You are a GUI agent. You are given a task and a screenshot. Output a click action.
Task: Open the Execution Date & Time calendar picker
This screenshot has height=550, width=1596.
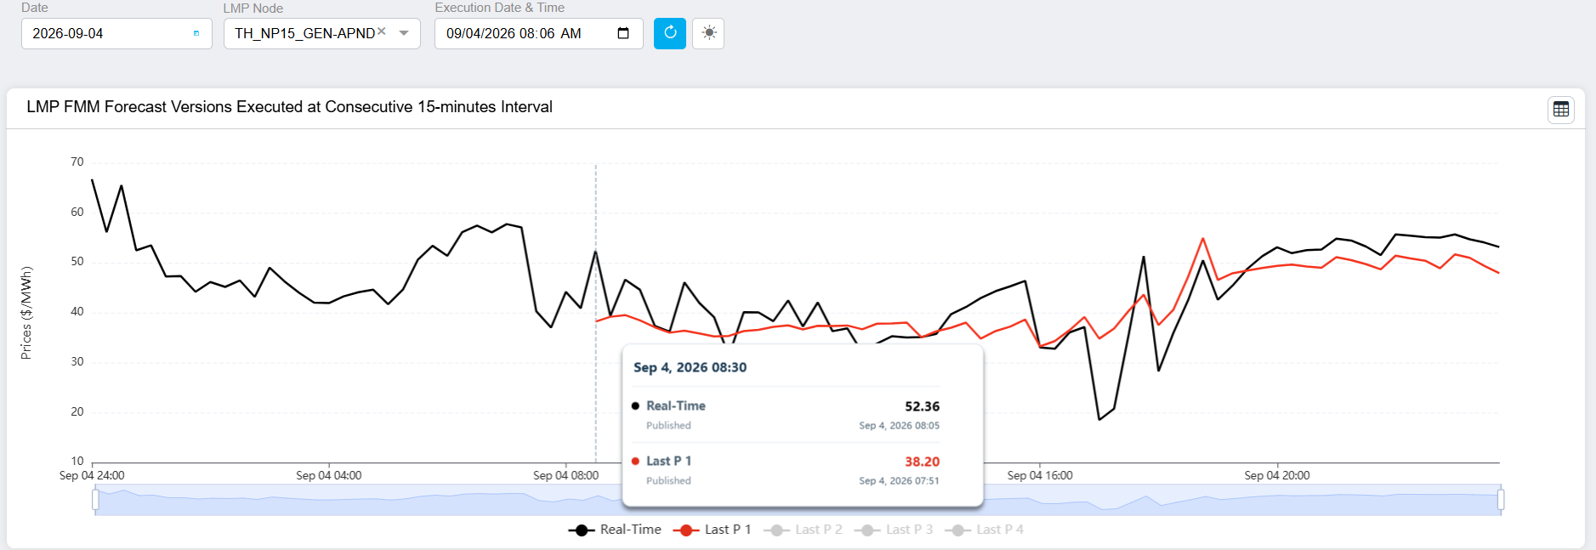click(x=623, y=33)
